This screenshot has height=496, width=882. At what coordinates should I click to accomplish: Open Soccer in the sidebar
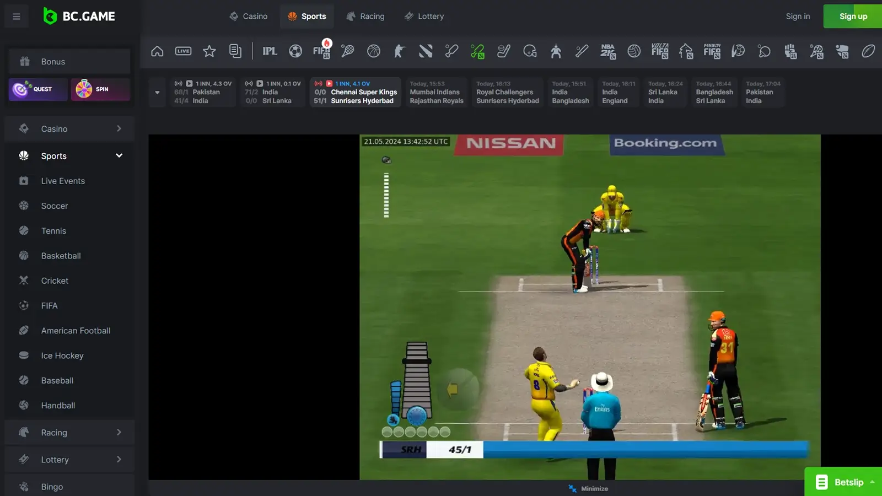tap(69, 206)
